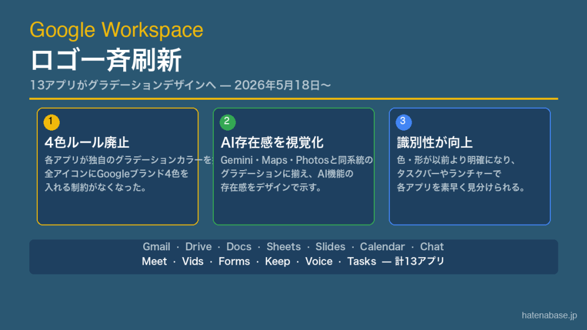587x330 pixels.
Task: Click the word "Vids" in the app list
Action: coord(193,261)
